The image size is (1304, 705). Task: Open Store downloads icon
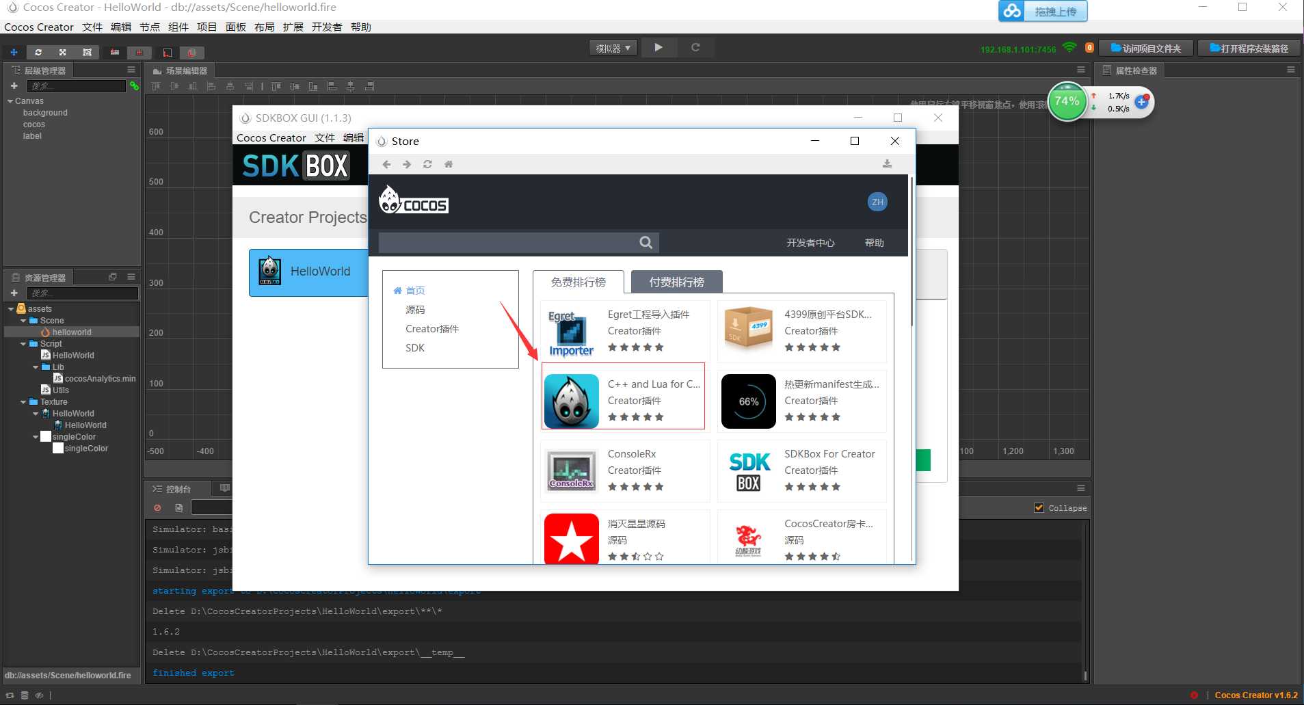pos(887,164)
